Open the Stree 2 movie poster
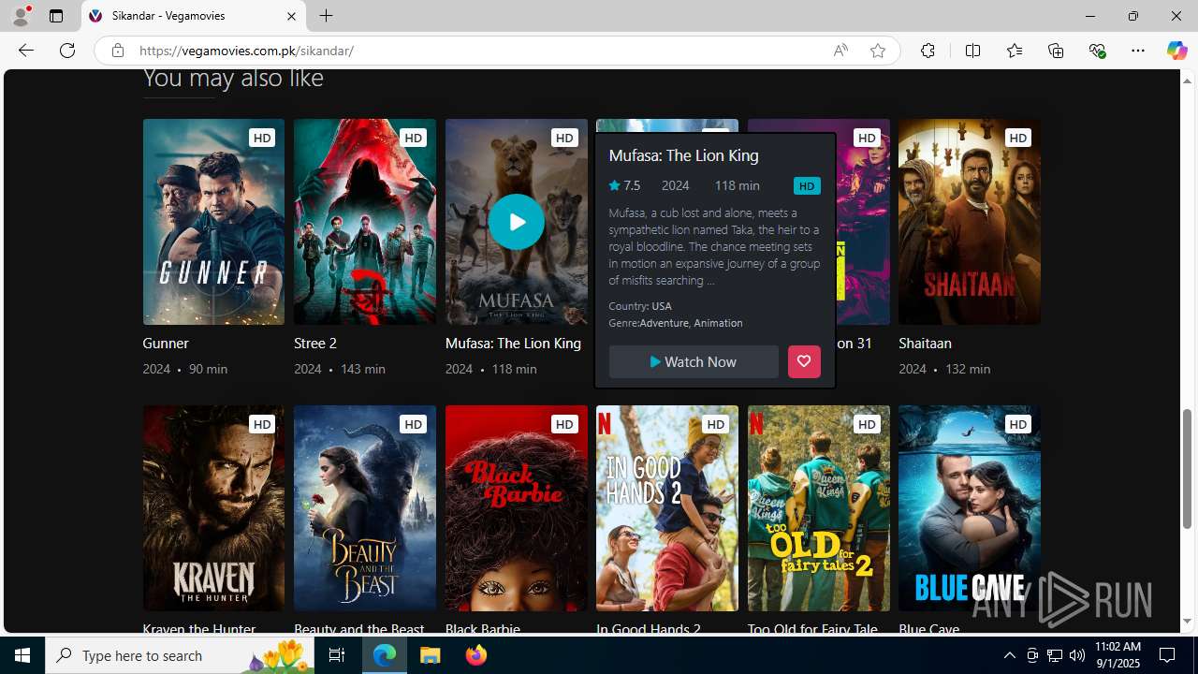The width and height of the screenshot is (1198, 674). 365,222
